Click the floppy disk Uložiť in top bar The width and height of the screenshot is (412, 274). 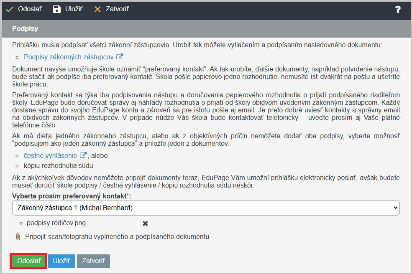(67, 9)
